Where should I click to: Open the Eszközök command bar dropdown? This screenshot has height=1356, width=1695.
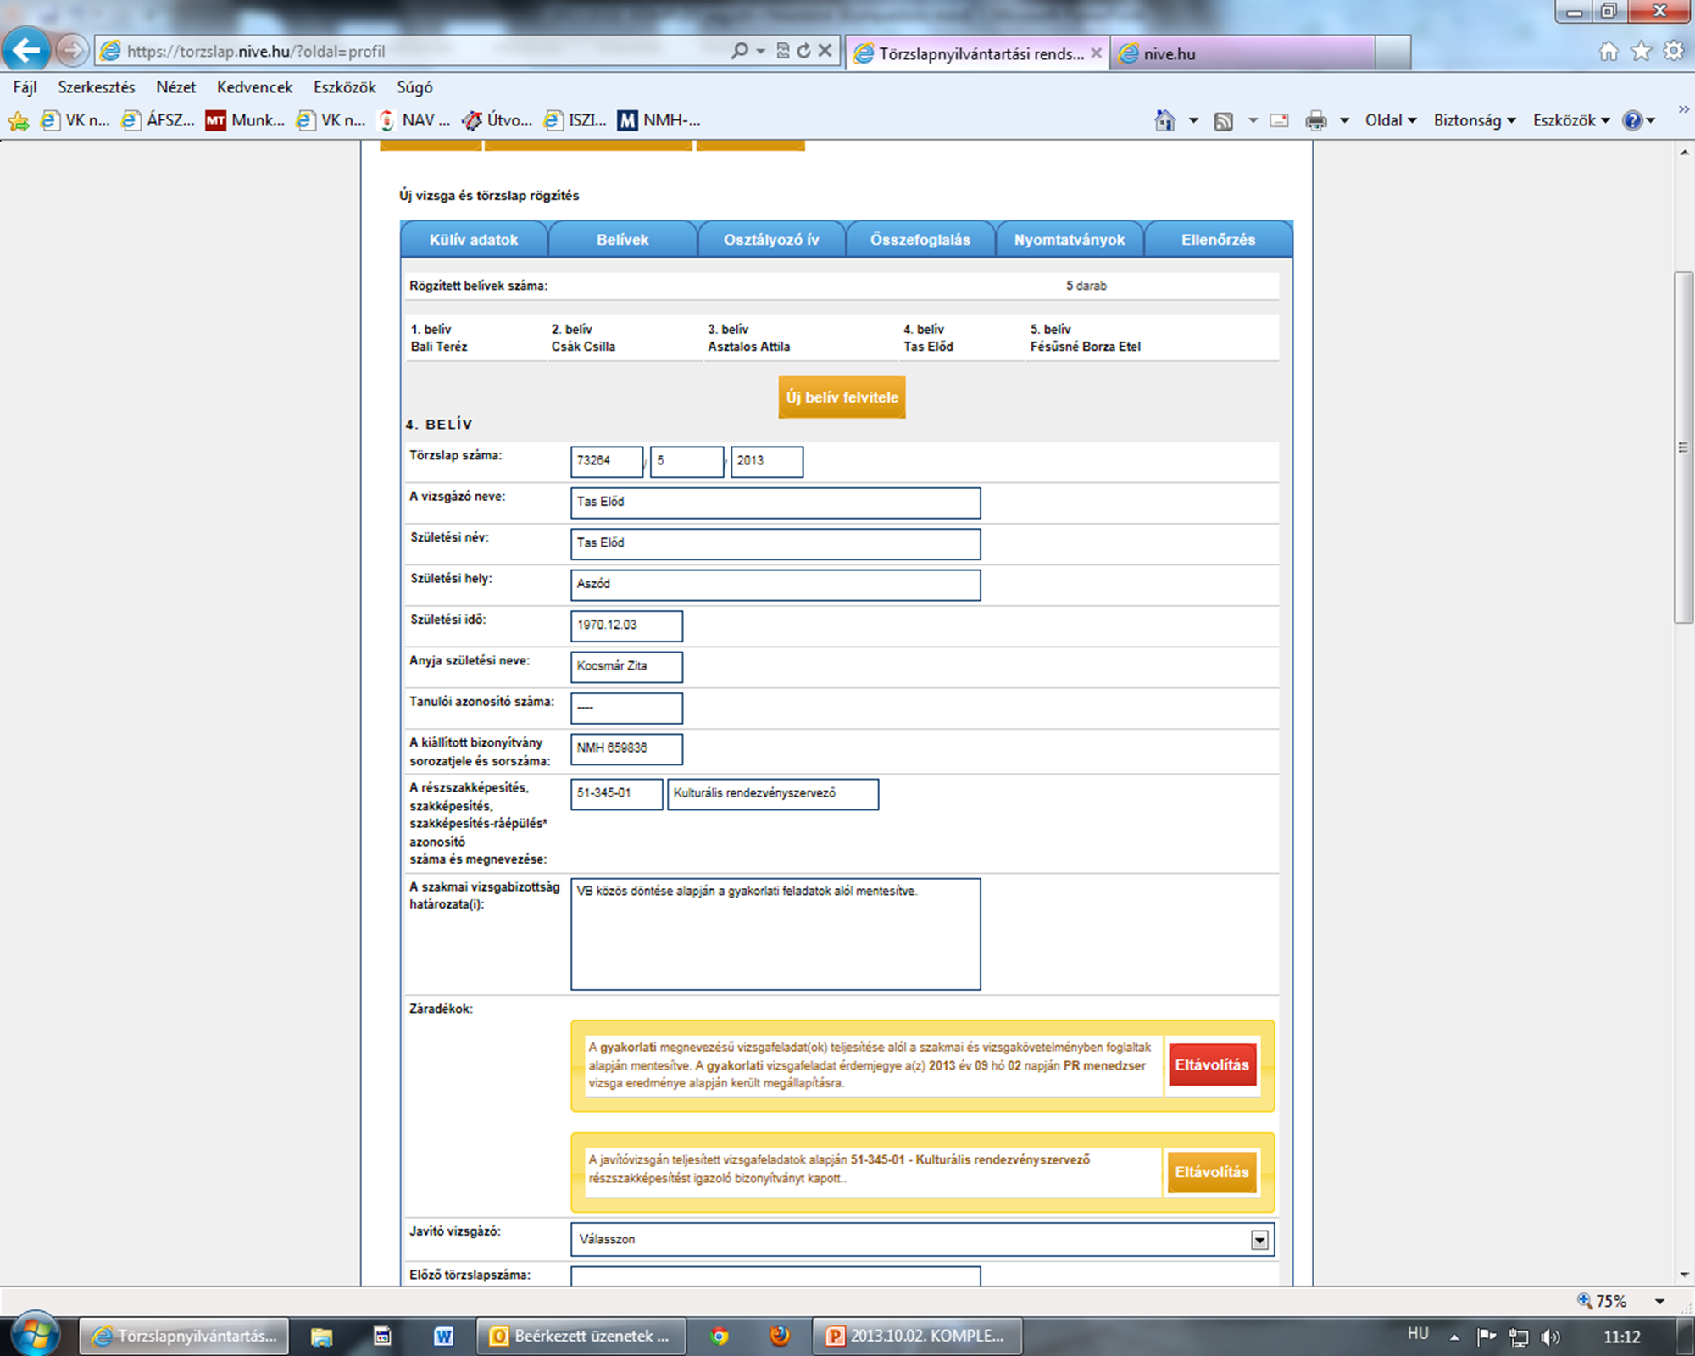[1570, 120]
